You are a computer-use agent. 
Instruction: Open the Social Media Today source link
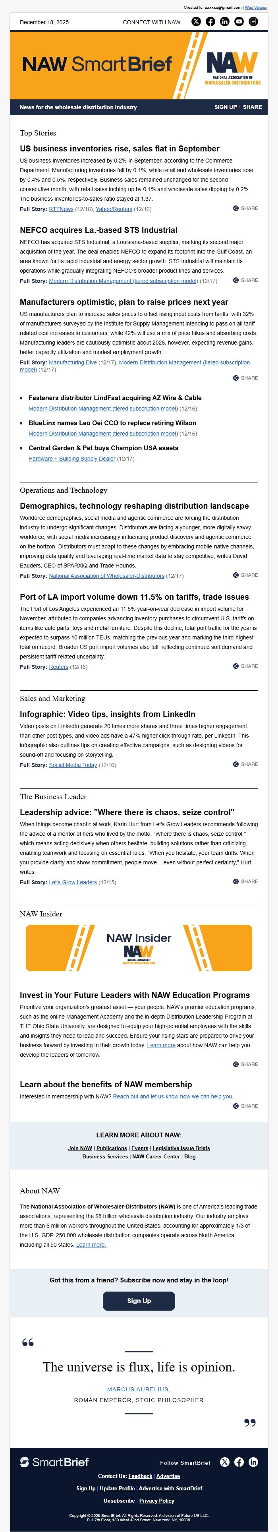72,765
